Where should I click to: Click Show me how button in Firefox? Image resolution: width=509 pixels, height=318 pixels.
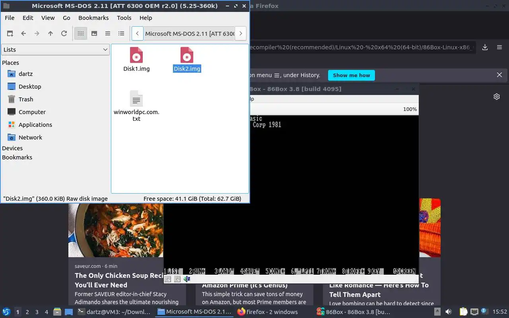coord(351,75)
